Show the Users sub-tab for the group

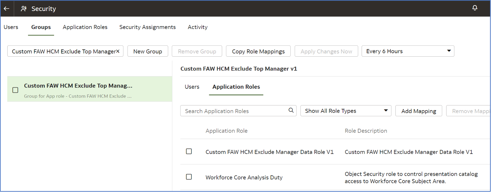pyautogui.click(x=192, y=87)
